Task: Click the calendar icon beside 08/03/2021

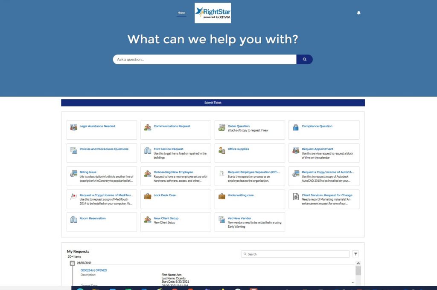Action: coord(72,263)
